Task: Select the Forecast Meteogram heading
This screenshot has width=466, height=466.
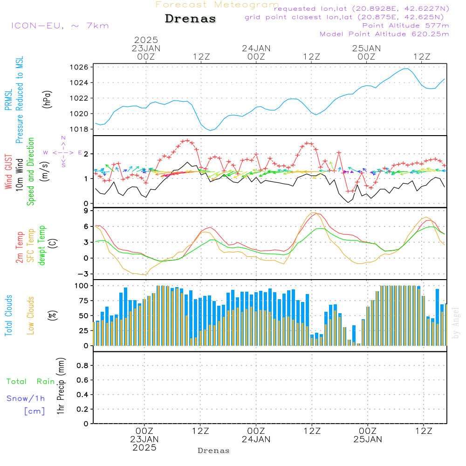Action: coord(217,5)
